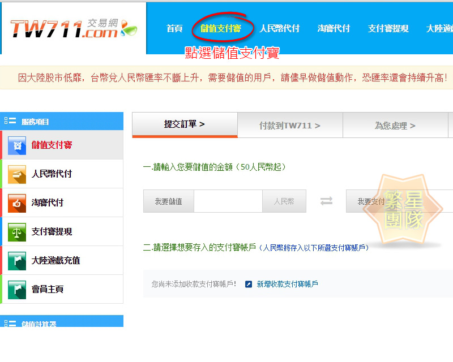Select the 為您處理 step tab
The width and height of the screenshot is (453, 362).
click(x=395, y=126)
